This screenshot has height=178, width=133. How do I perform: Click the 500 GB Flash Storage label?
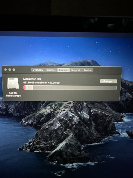[13, 94]
